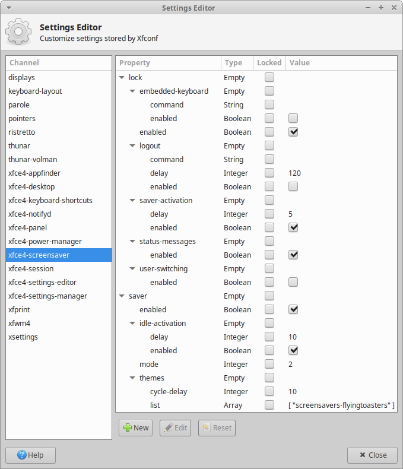Uncheck saver-activation enabled value checkbox
Viewport: 403px width, 469px height.
point(293,227)
